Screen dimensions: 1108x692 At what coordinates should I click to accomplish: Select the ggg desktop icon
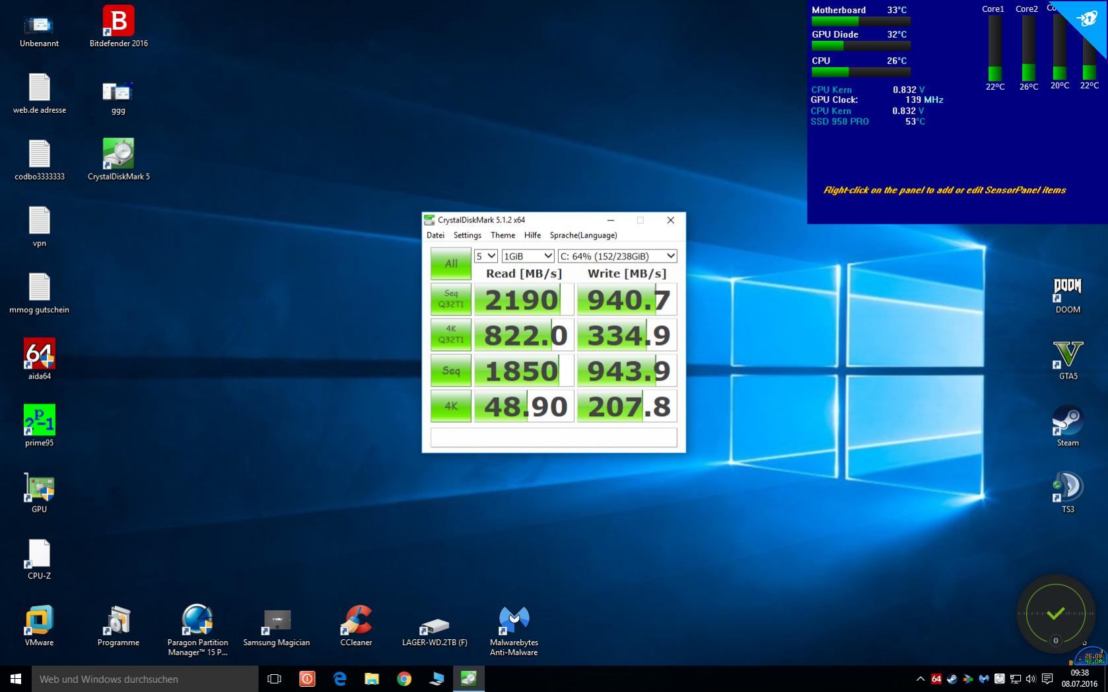[x=118, y=98]
